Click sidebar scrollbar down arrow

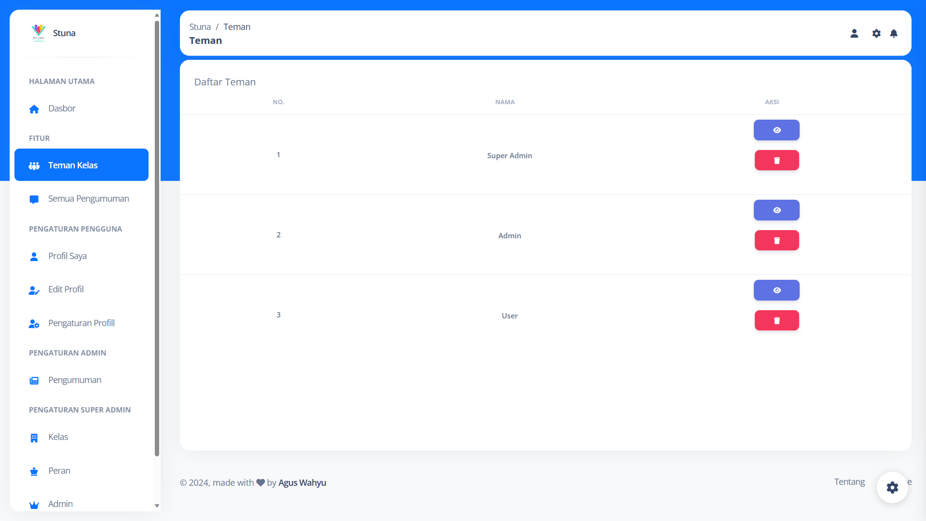157,506
